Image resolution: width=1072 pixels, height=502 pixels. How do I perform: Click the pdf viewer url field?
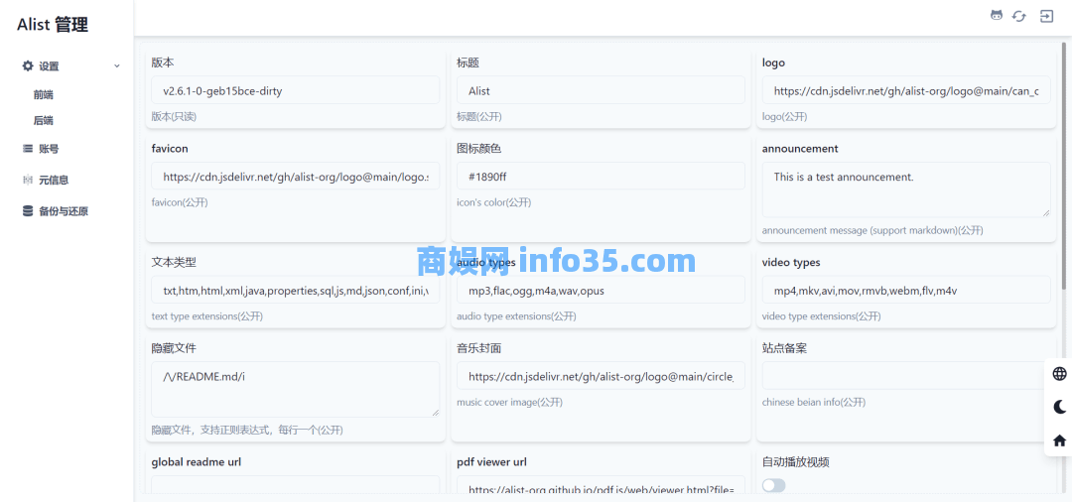click(601, 484)
